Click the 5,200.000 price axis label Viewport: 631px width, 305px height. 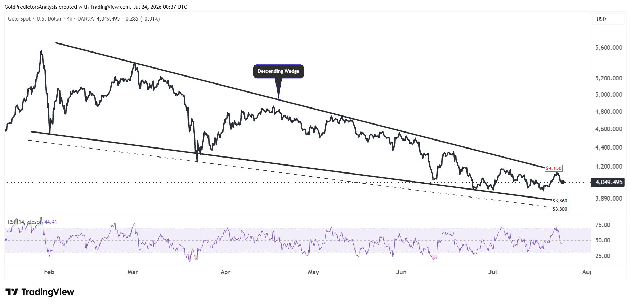[x=608, y=78]
